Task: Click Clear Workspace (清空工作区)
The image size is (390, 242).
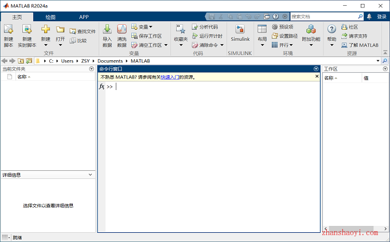Action: (x=146, y=45)
